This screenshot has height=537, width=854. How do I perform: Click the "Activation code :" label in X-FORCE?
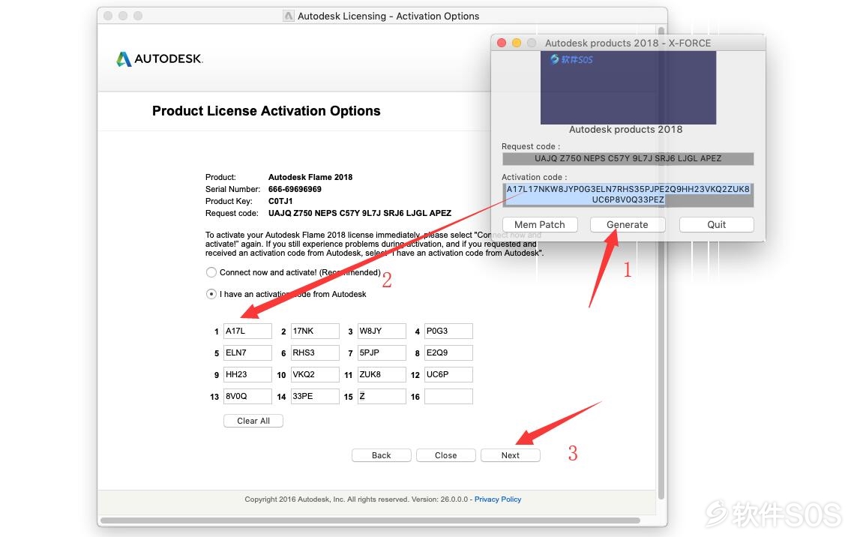click(x=535, y=177)
